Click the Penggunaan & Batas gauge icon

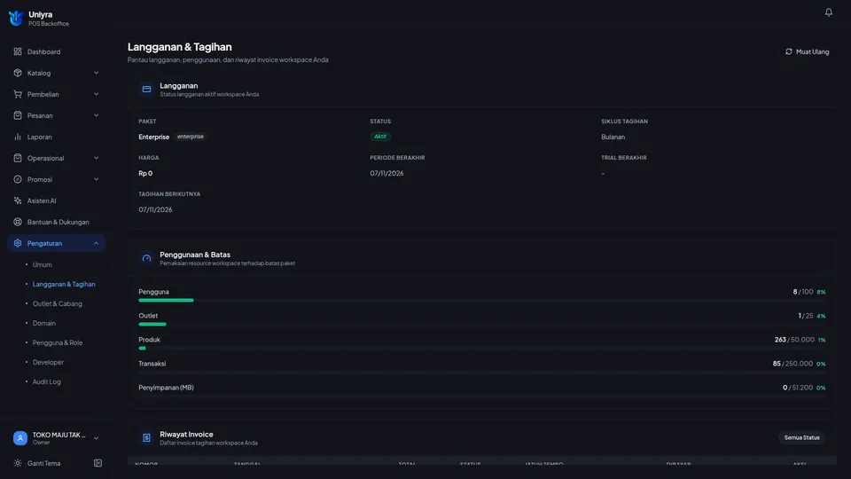146,258
